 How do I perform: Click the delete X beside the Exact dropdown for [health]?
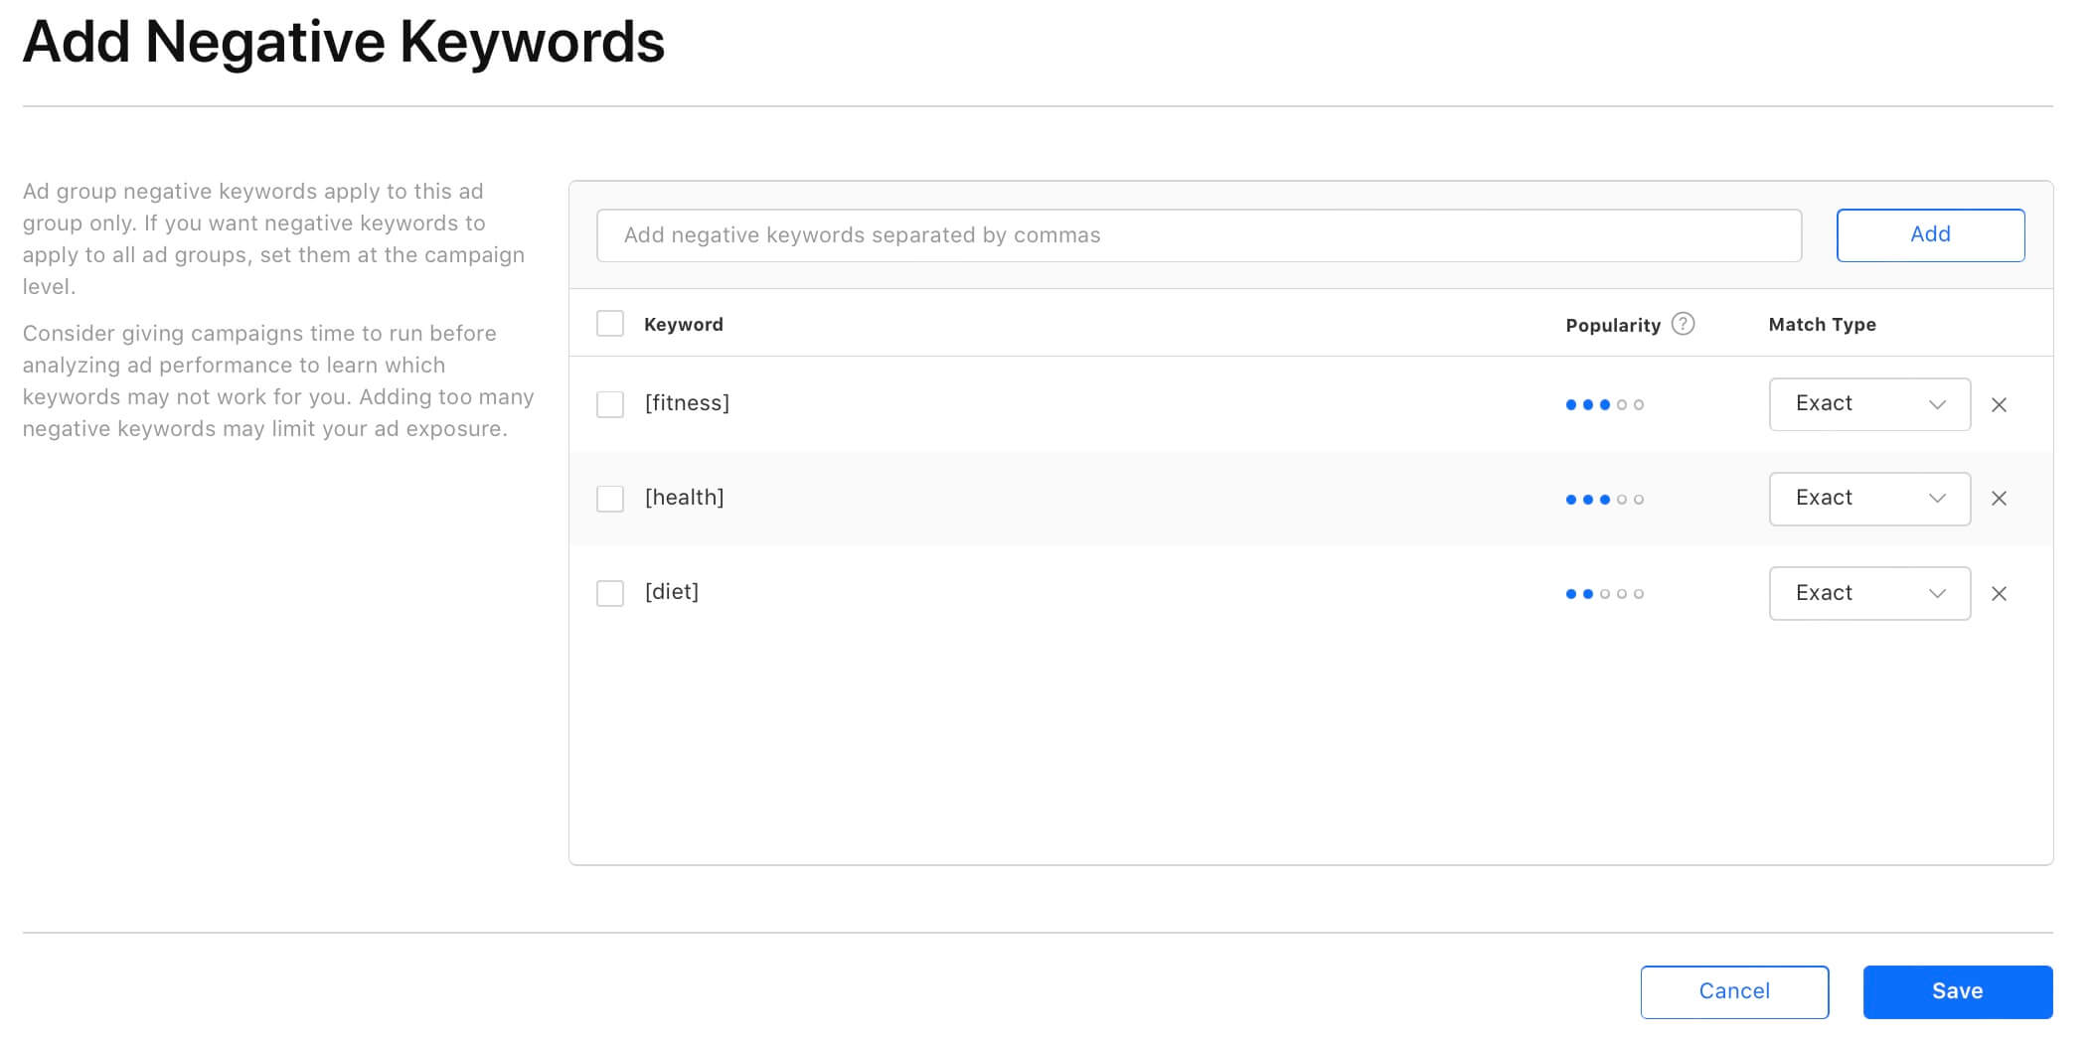[1999, 499]
